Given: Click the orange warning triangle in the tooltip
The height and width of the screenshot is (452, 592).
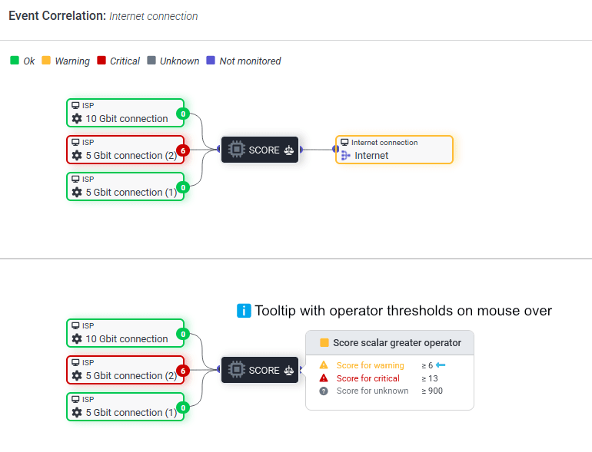Looking at the screenshot, I should click(324, 365).
